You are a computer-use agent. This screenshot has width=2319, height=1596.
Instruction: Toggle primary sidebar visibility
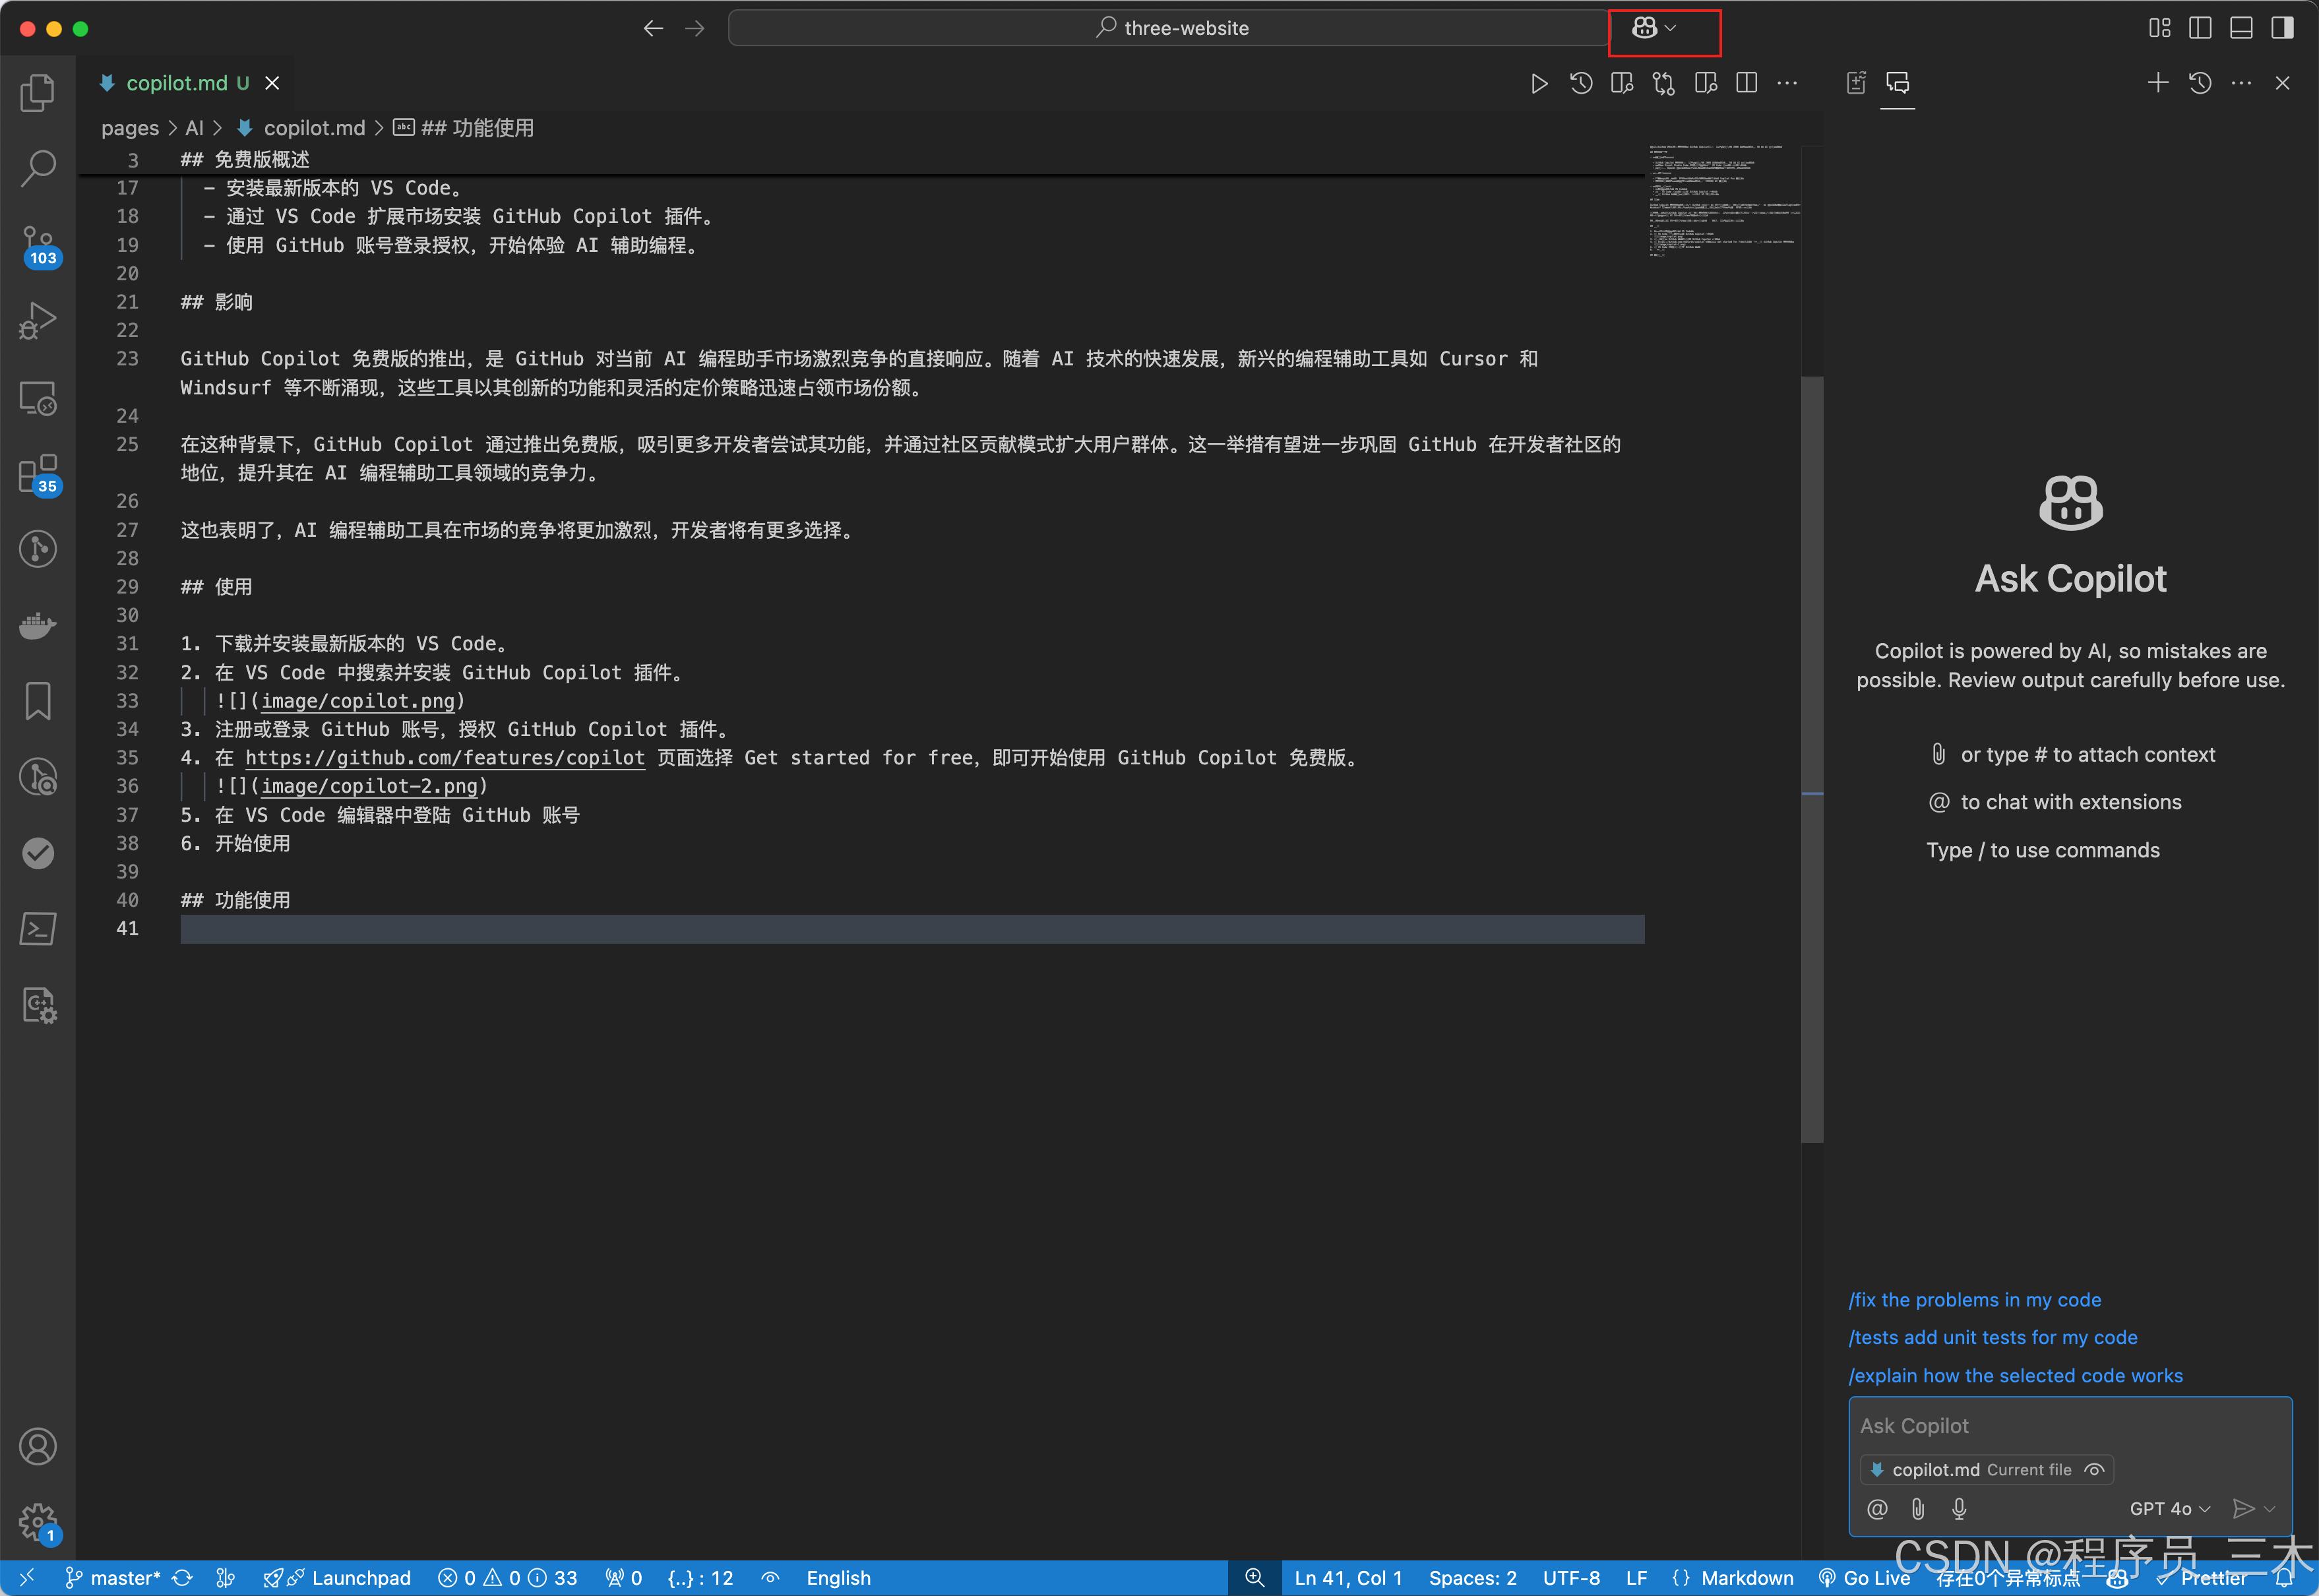pos(2200,28)
